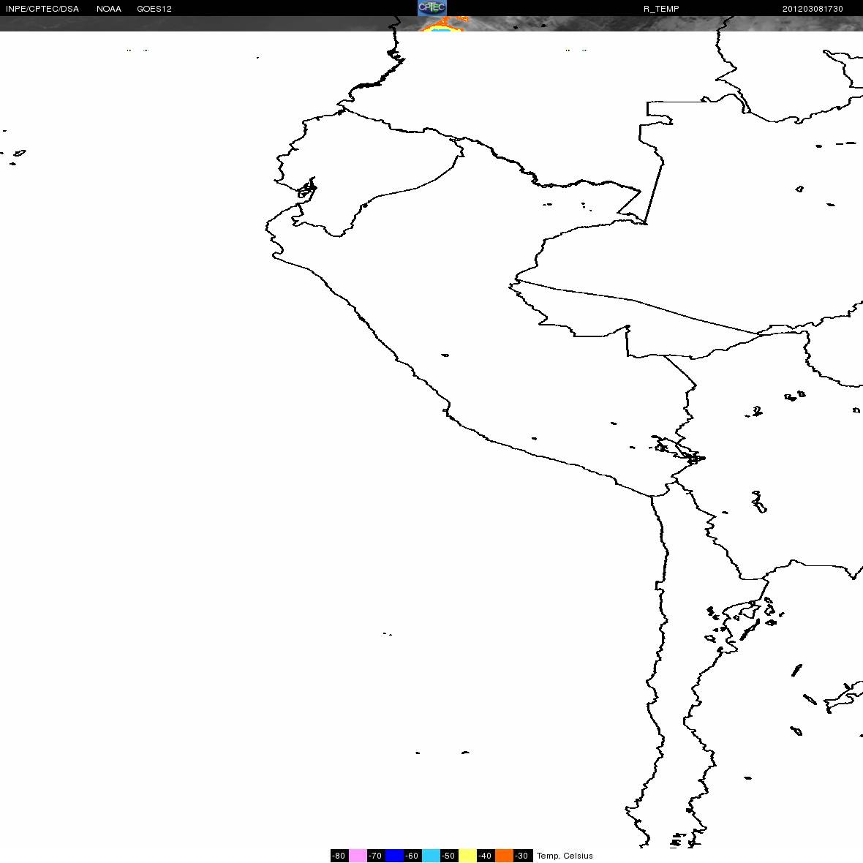Pick the pink legend color swatch
Image resolution: width=863 pixels, height=863 pixels.
[358, 856]
